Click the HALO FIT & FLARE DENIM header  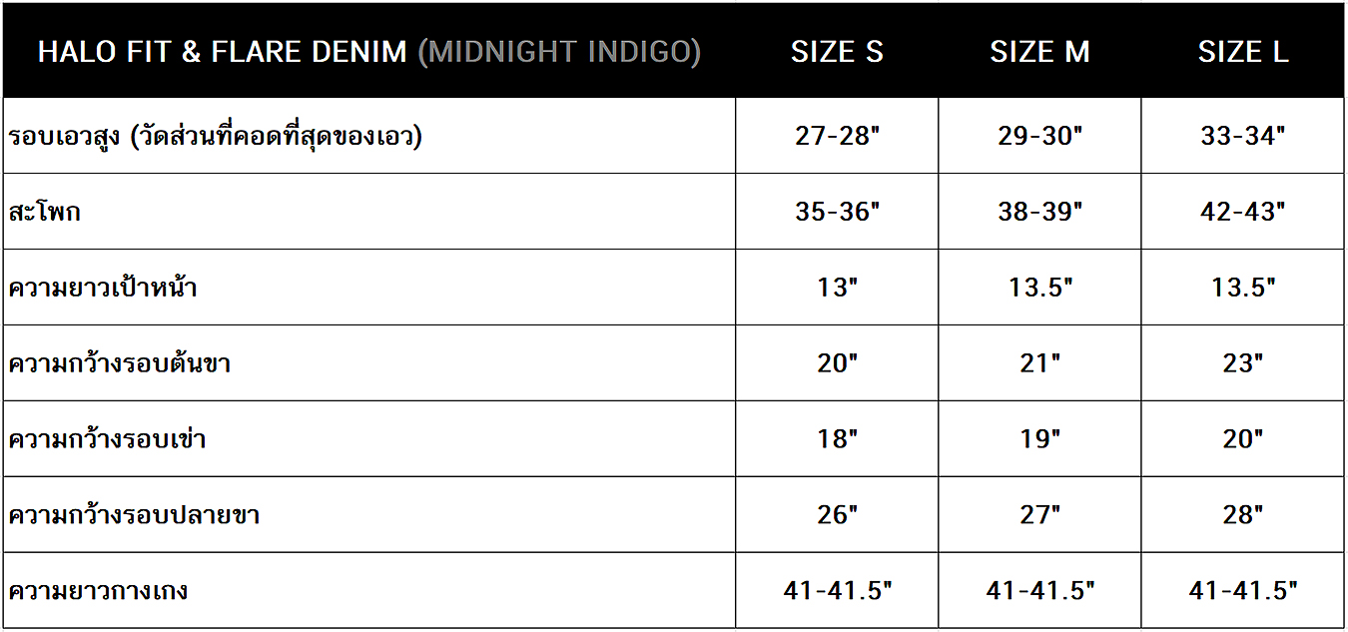[x=223, y=52]
